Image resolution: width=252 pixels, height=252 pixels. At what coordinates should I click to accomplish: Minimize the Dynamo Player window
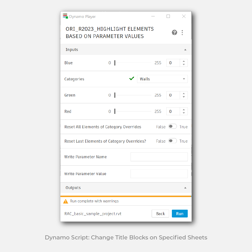tap(153, 16)
